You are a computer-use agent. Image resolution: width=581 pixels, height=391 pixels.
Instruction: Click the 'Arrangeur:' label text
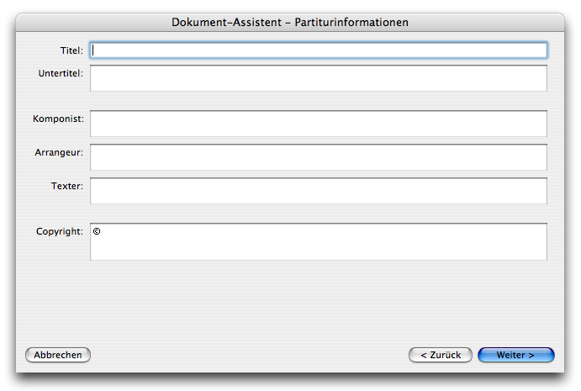pos(59,152)
